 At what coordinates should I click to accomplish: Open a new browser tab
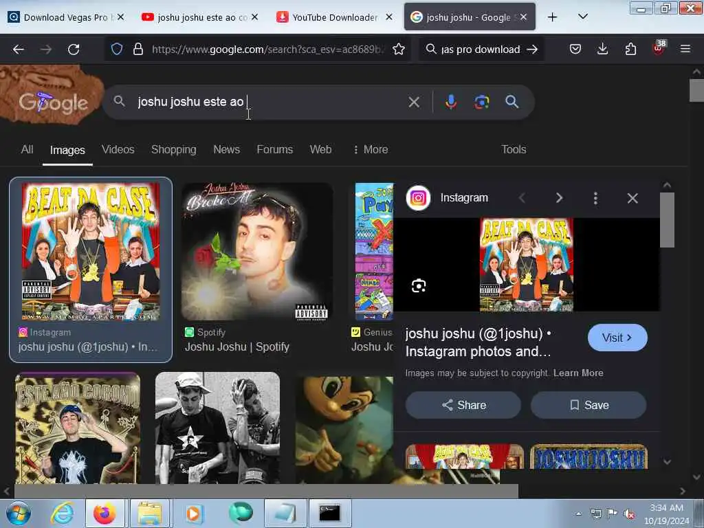(x=552, y=17)
